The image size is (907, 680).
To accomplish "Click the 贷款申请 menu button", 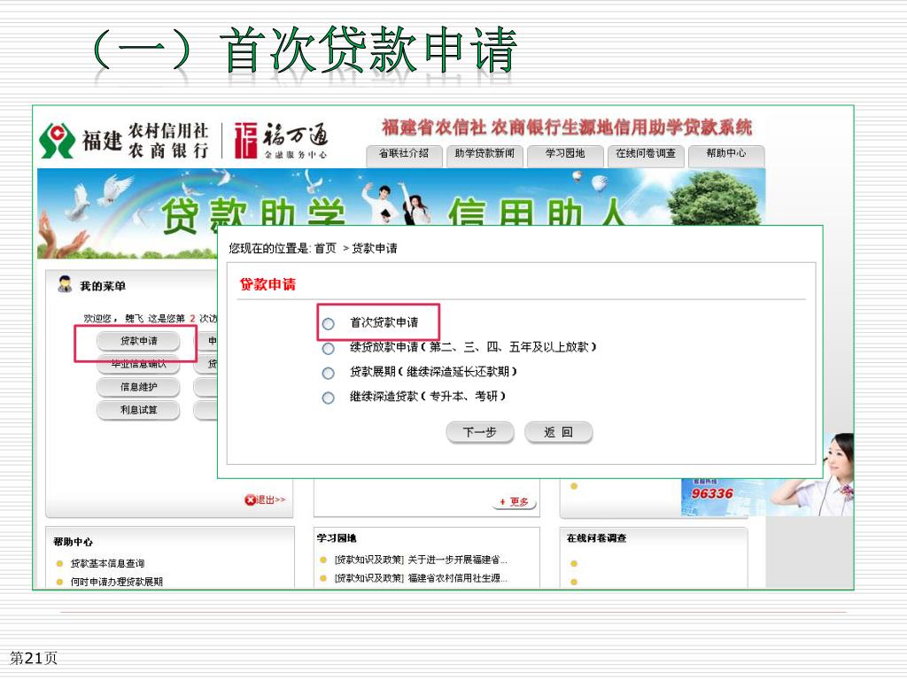I will point(138,341).
